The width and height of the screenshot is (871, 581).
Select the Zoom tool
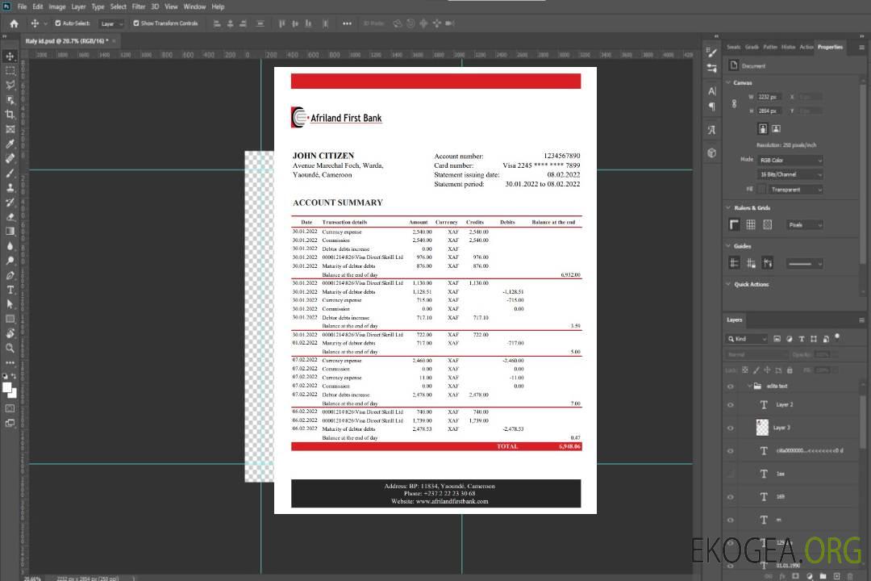[x=10, y=348]
